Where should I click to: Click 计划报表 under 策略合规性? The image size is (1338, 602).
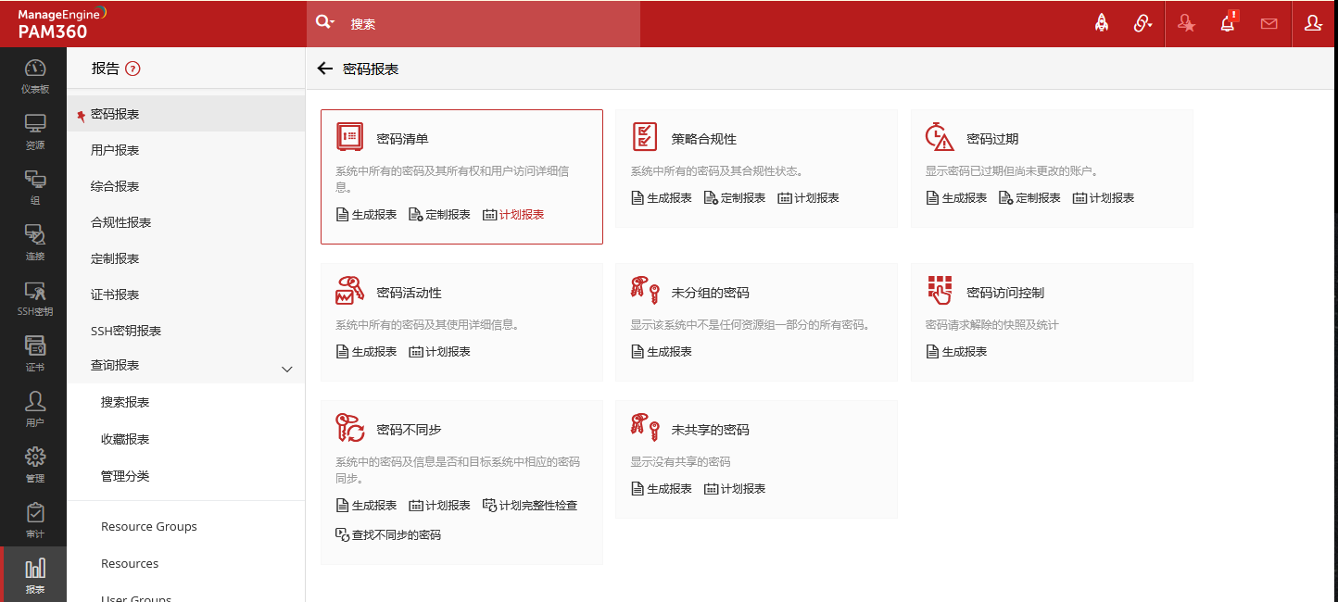(x=809, y=197)
